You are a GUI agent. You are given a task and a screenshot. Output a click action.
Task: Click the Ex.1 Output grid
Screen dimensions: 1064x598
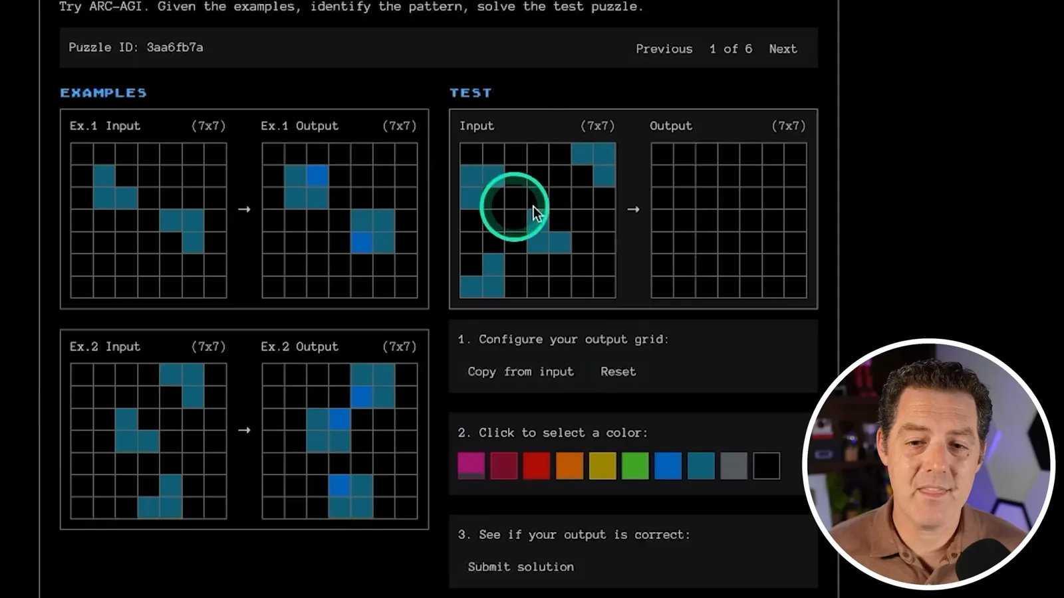(x=340, y=221)
